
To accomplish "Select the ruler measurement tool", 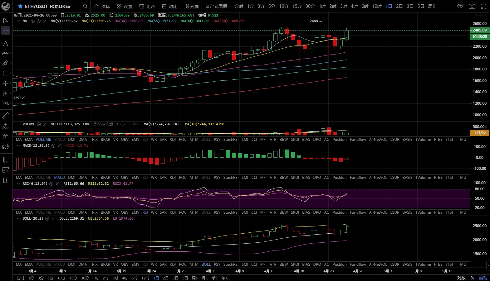I will [6, 116].
